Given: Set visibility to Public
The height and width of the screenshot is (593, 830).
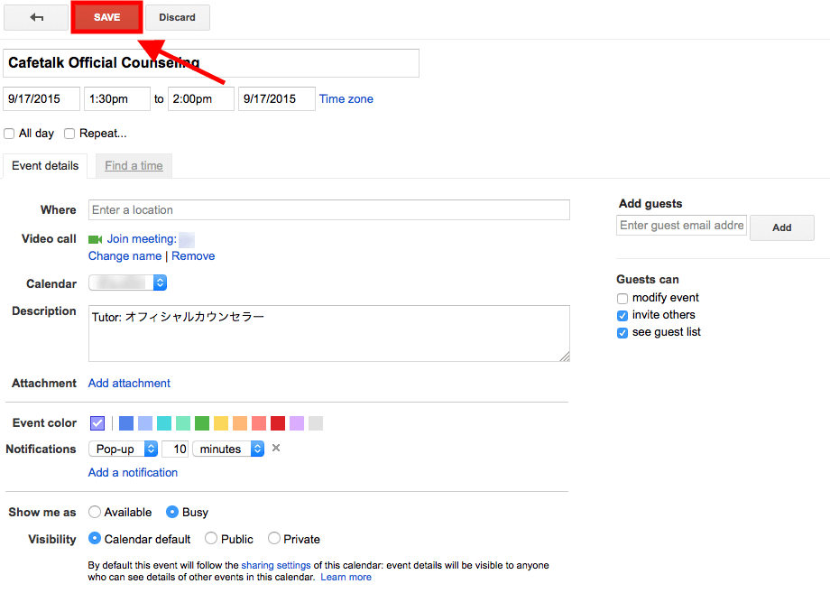Looking at the screenshot, I should (211, 539).
